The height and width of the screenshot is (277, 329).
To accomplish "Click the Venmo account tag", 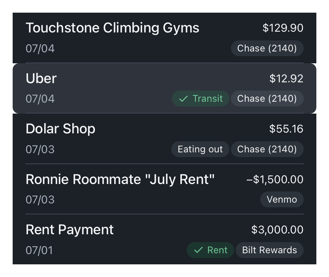I will coord(282,200).
